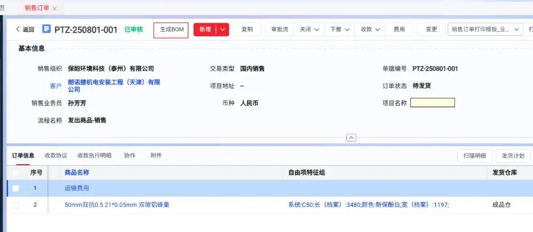This screenshot has width=533, height=232.
Task: Click the blue document icon beside PTZ-250801-001
Action: [x=46, y=29]
